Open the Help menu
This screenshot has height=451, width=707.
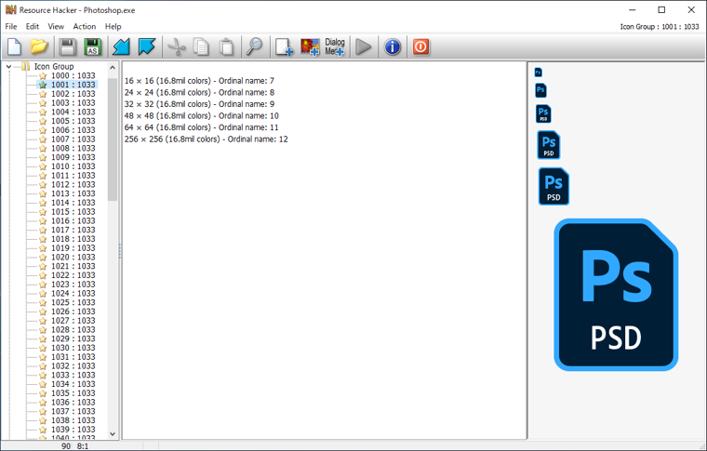point(113,27)
